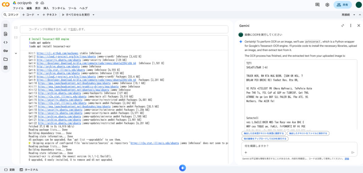Open the ファイル menu
This screenshot has height=173, width=363.
tap(18, 8)
